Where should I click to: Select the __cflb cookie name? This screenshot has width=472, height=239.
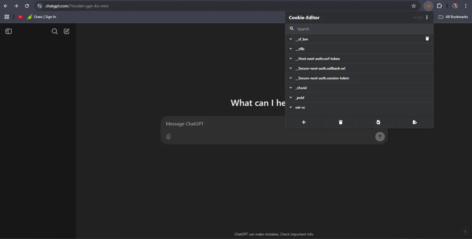[300, 49]
